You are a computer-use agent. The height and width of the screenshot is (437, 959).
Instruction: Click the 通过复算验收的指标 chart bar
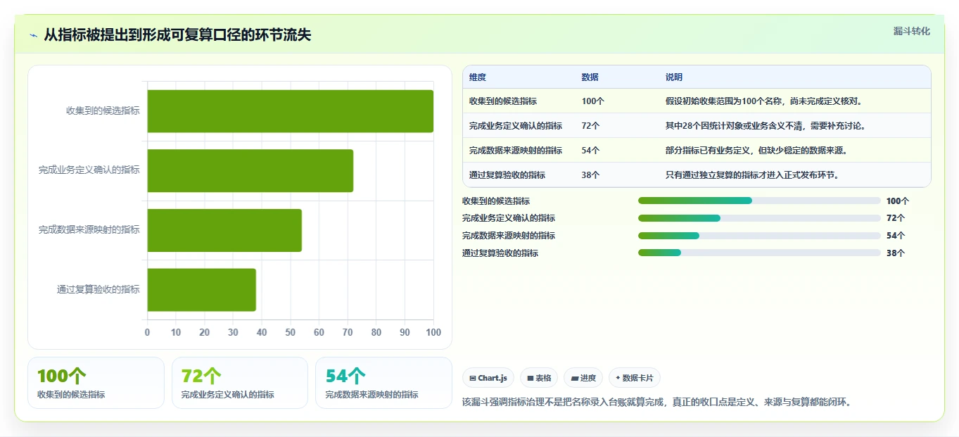click(x=202, y=289)
